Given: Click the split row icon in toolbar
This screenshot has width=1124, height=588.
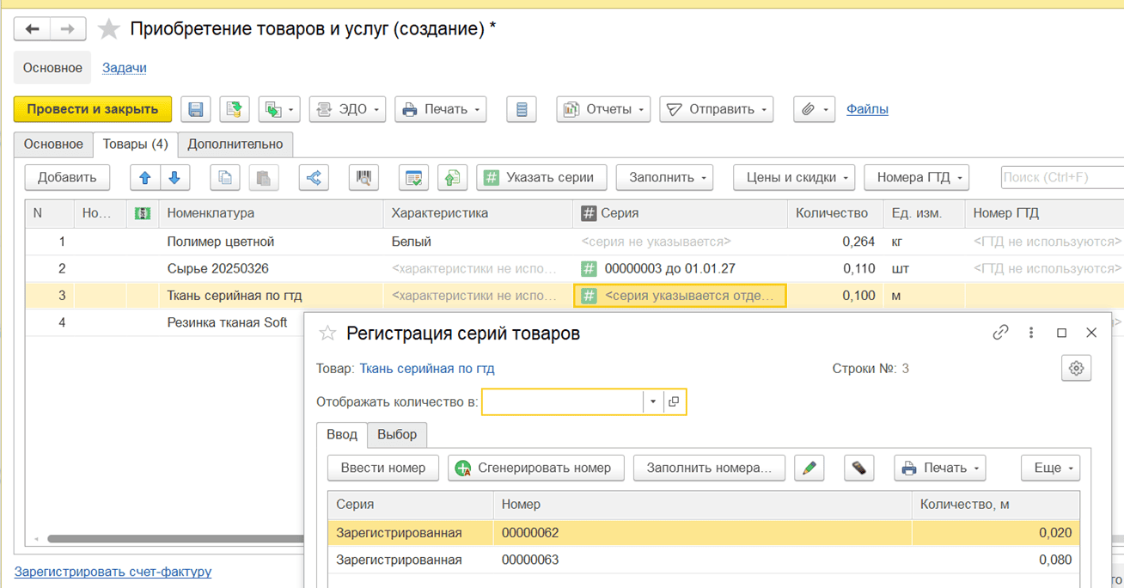Looking at the screenshot, I should pos(314,178).
